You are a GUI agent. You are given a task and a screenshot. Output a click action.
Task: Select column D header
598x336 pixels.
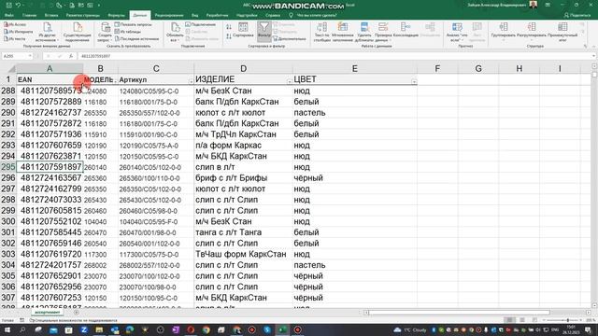pos(243,68)
